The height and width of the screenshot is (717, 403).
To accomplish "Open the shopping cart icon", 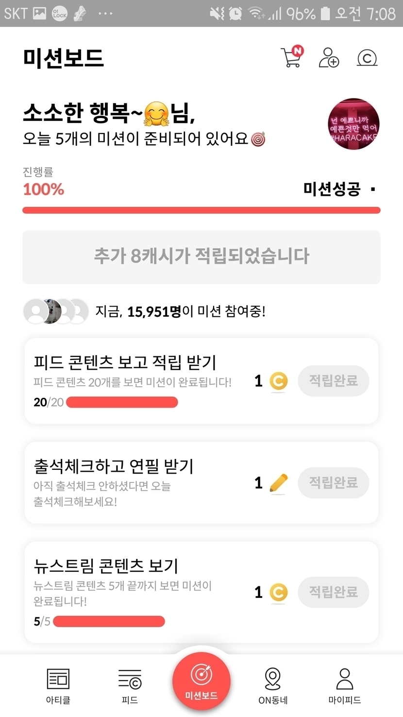I will (291, 57).
